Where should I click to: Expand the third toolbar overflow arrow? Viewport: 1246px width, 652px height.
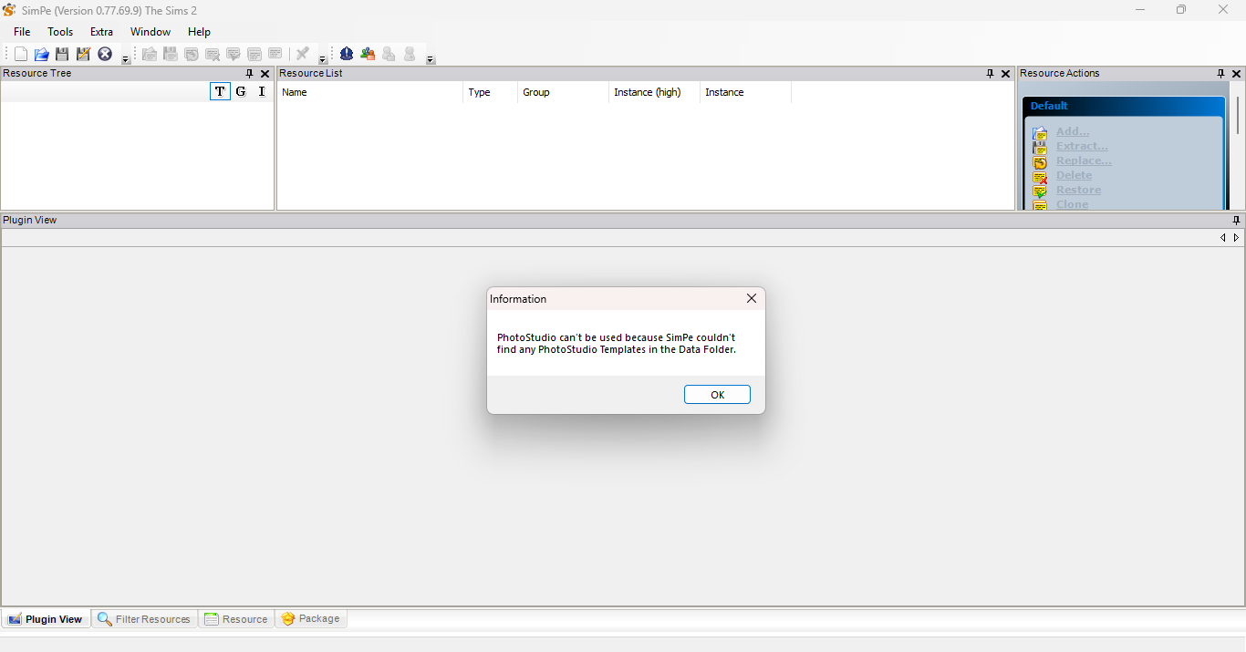tap(431, 60)
